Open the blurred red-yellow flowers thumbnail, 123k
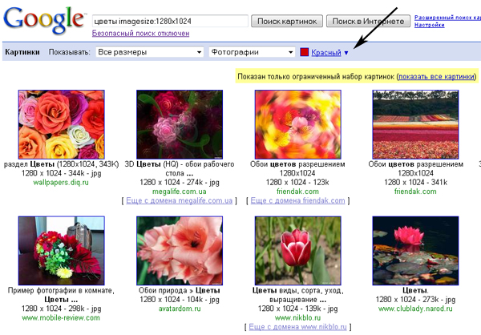The height and width of the screenshot is (335, 481). 298,124
